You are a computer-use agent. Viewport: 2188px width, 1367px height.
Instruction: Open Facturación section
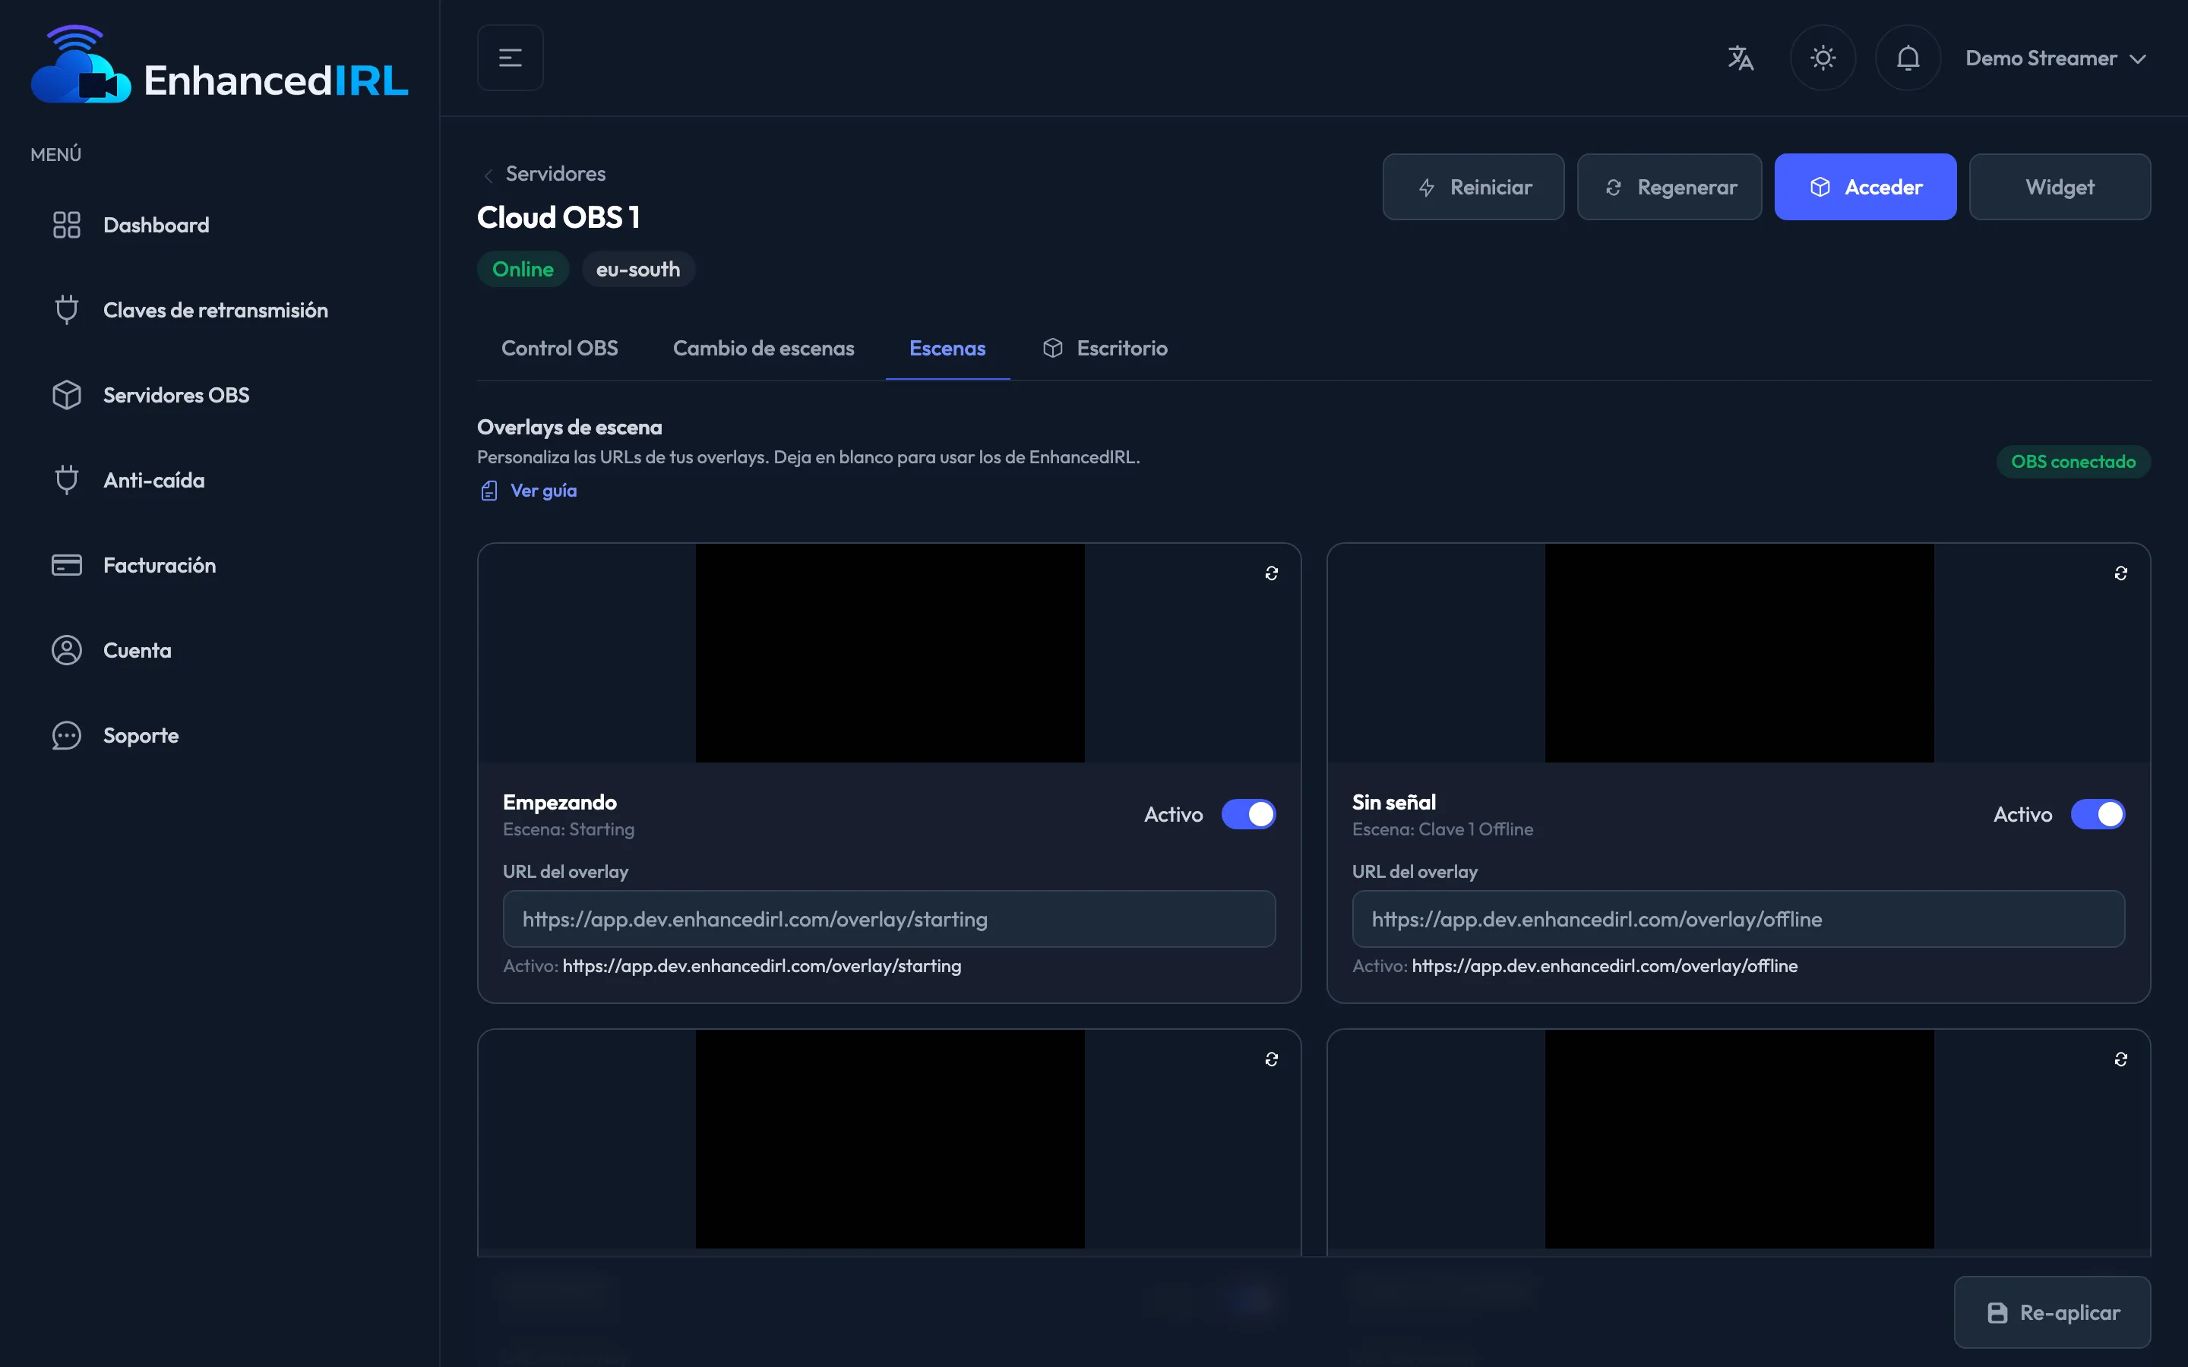(x=220, y=565)
